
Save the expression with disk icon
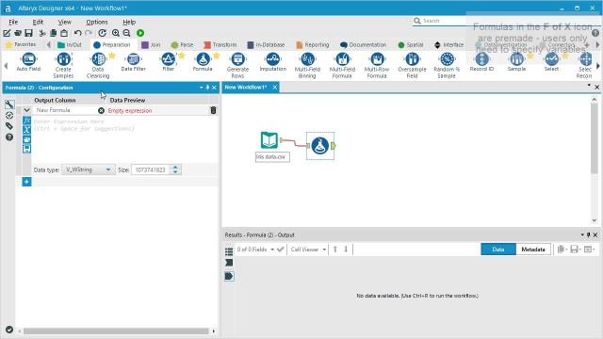point(26,149)
